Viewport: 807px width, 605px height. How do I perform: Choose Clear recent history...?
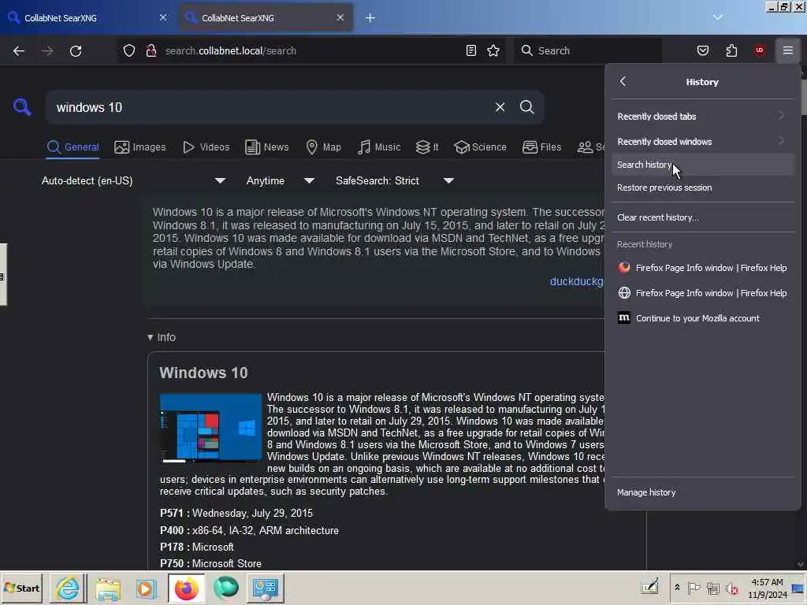[x=702, y=217]
